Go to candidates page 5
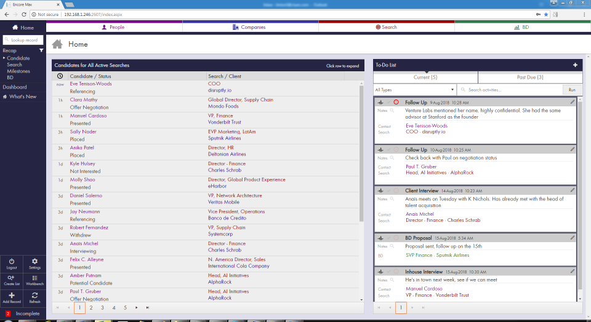 click(125, 308)
